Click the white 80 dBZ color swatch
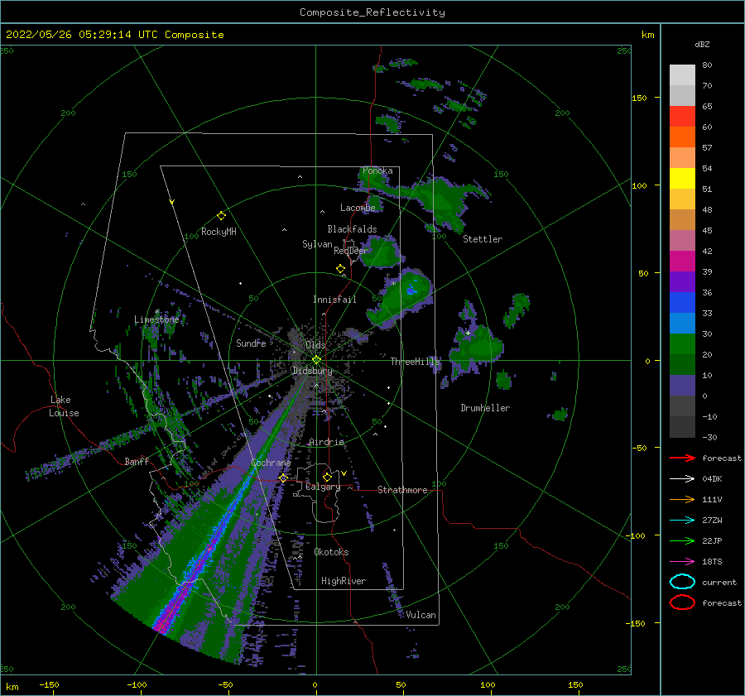Image resolution: width=745 pixels, height=696 pixels. tap(682, 74)
